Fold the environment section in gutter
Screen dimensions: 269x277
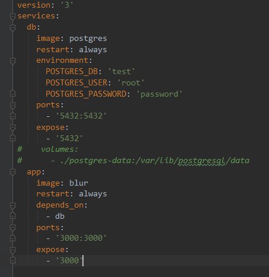[12, 61]
